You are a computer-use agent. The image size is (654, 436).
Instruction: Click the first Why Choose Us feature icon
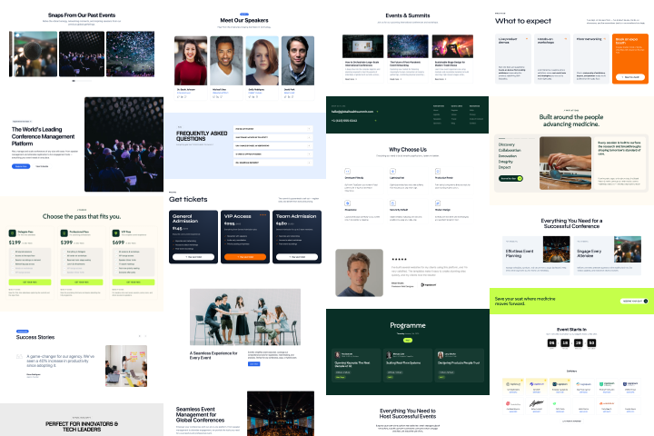pos(347,171)
